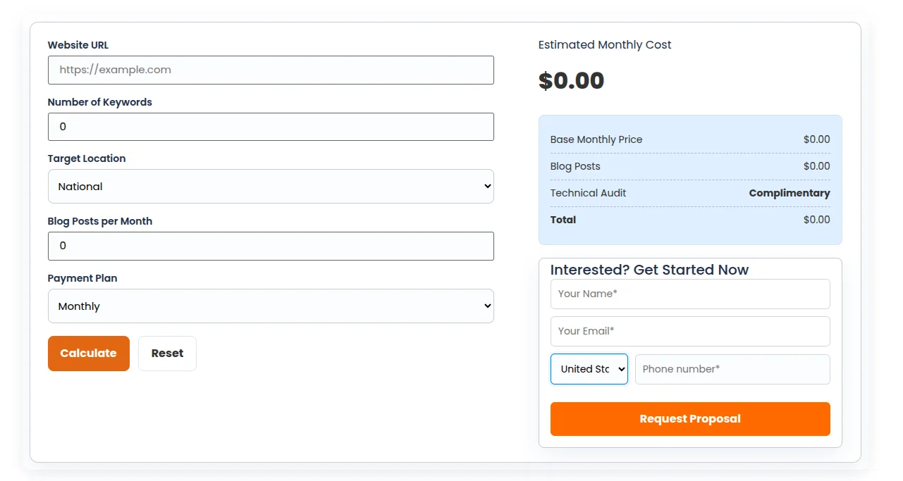
Task: Click the Base Monthly Price row
Action: click(689, 139)
